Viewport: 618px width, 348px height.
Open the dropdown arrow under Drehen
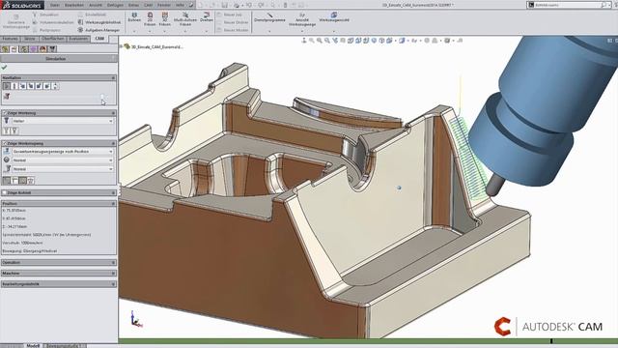207,31
